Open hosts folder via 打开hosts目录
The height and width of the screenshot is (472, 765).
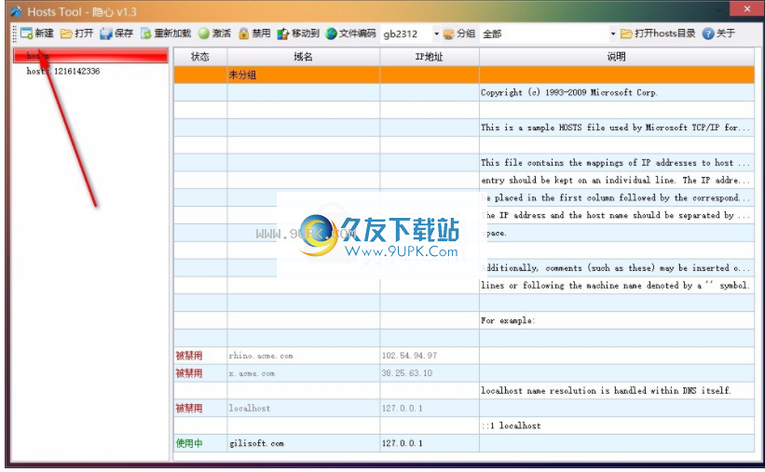tap(658, 34)
